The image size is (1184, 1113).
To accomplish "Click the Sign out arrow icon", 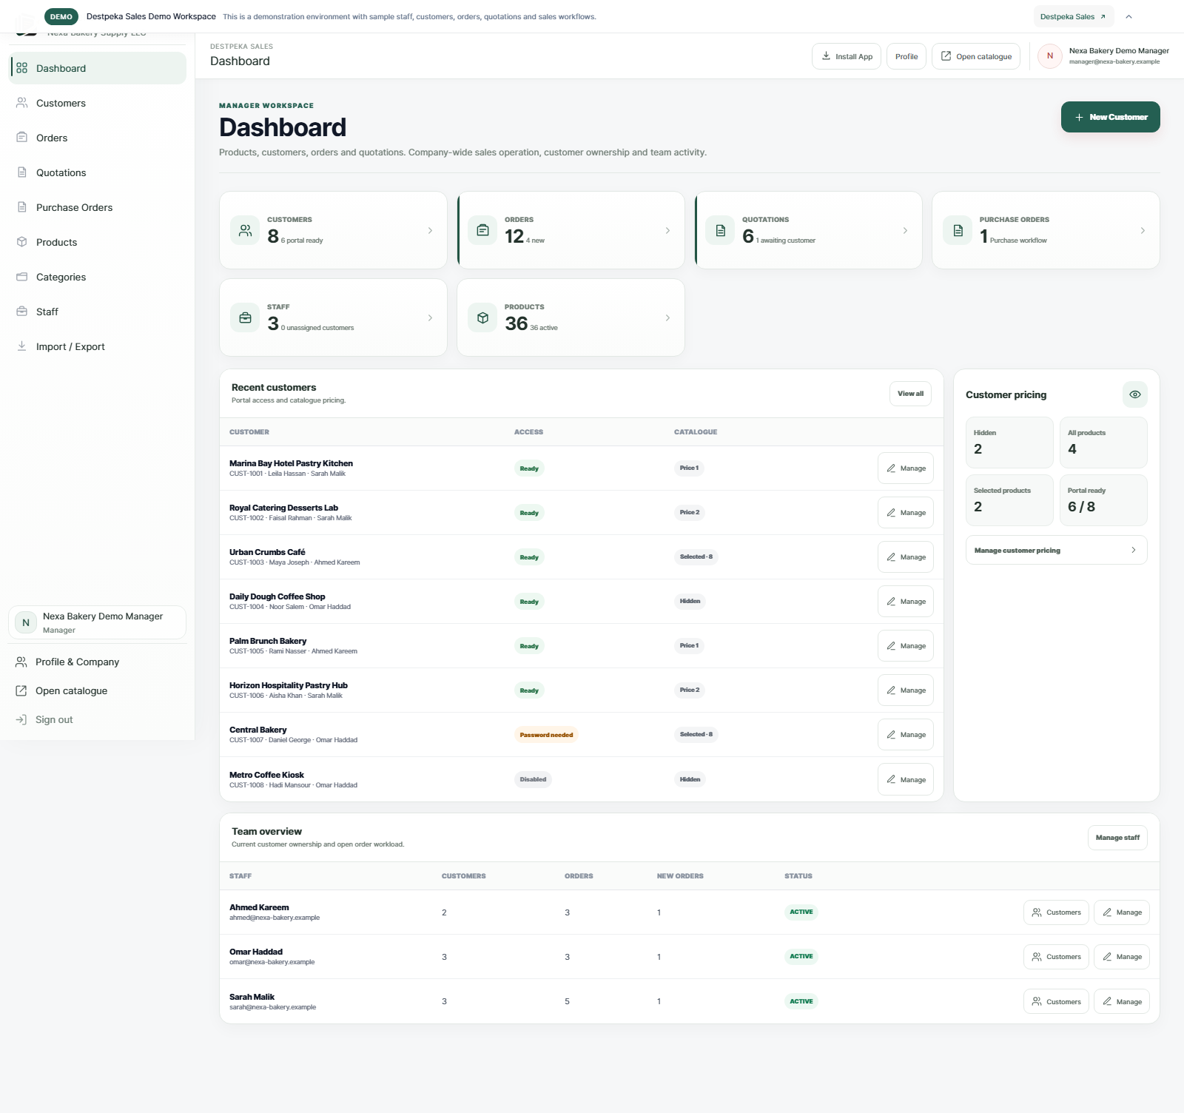I will (x=21, y=719).
